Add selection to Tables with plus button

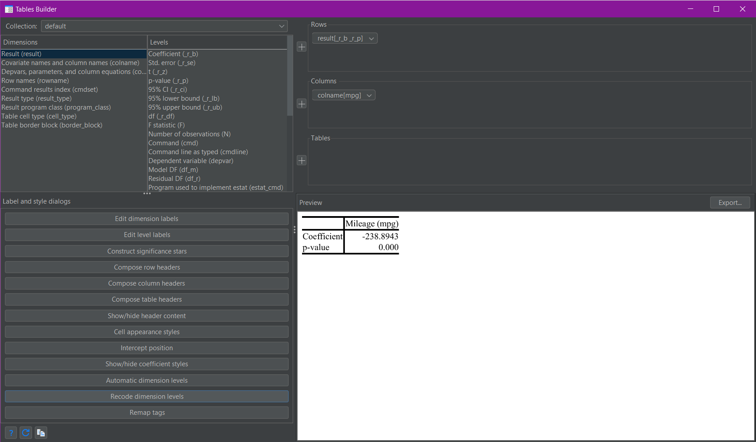click(302, 160)
